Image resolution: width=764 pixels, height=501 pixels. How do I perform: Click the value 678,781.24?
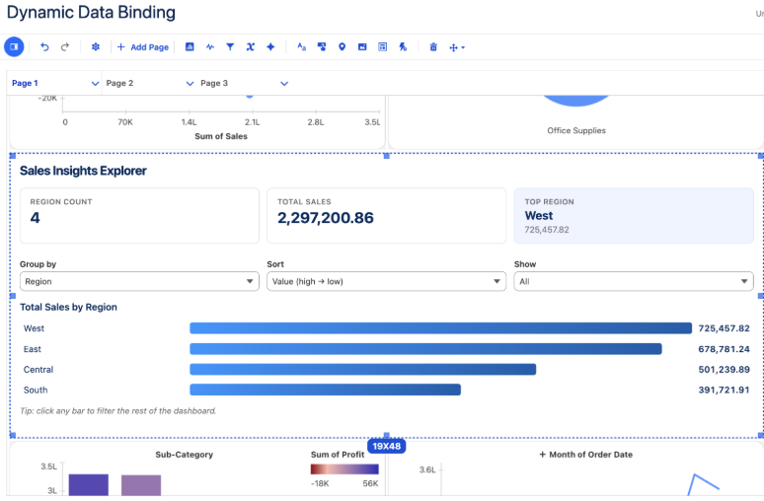pos(724,349)
